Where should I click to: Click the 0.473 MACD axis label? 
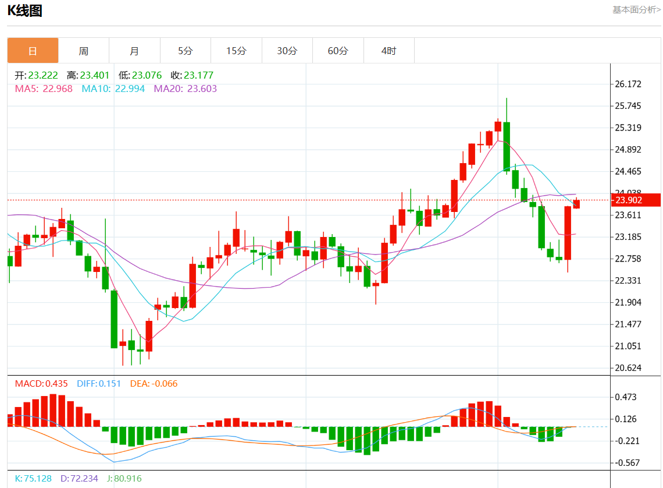click(x=625, y=397)
